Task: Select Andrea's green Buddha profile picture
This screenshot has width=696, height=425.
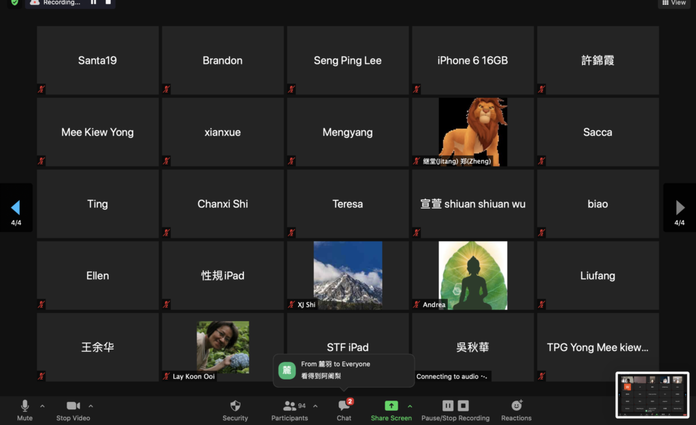Action: pos(473,275)
